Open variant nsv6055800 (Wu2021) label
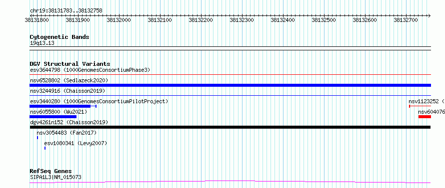445x188 pixels. pos(58,112)
